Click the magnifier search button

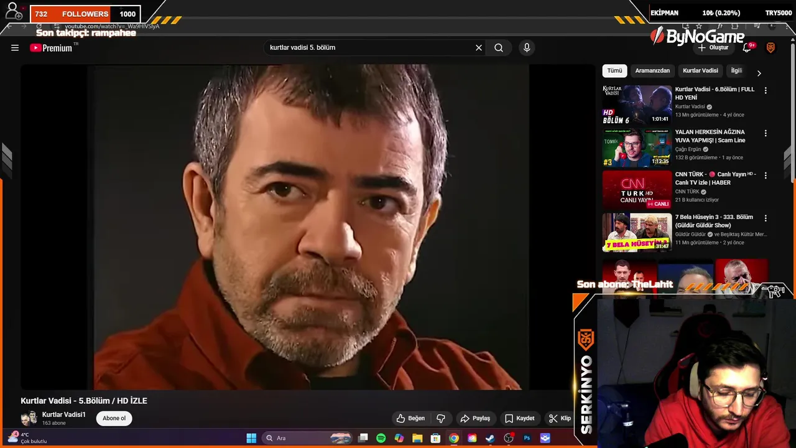pyautogui.click(x=499, y=48)
